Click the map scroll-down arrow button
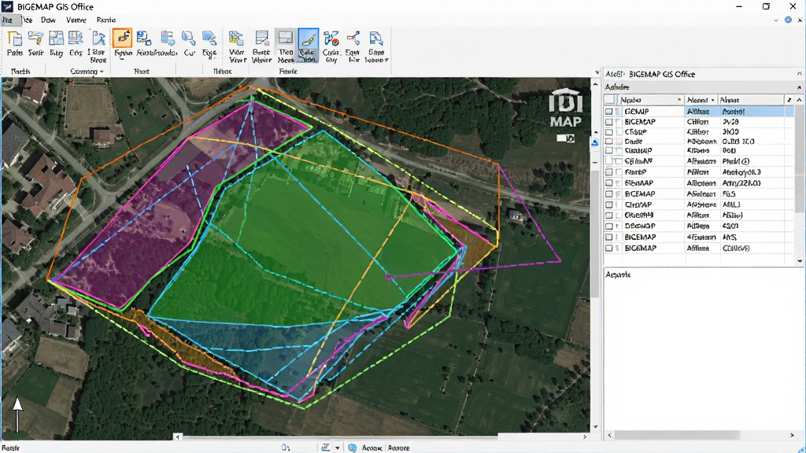806x453 pixels. (595, 427)
